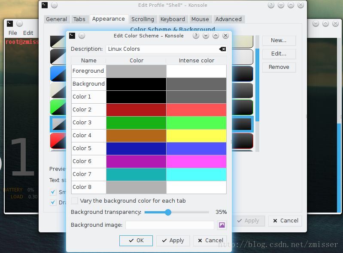Remove the selected color scheme

(x=279, y=67)
